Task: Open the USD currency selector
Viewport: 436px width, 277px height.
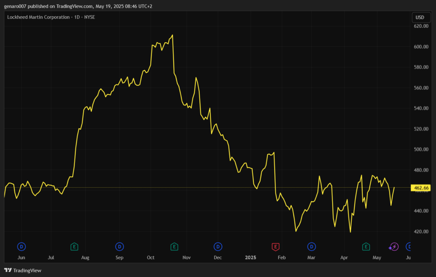Action: pos(419,17)
